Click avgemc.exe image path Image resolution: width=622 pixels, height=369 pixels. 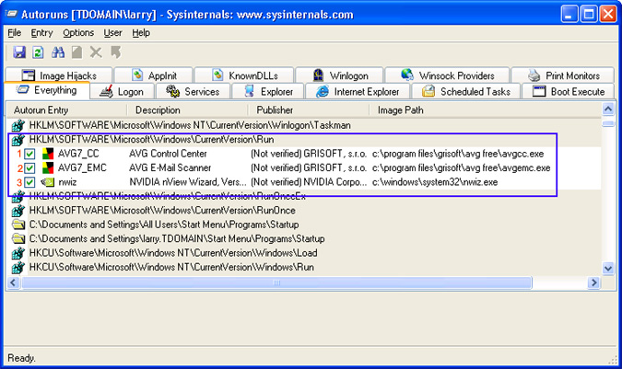(x=461, y=167)
